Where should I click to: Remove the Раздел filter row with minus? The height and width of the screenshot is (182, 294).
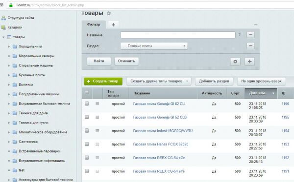point(250,46)
